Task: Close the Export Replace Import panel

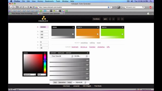Action: click(88, 53)
